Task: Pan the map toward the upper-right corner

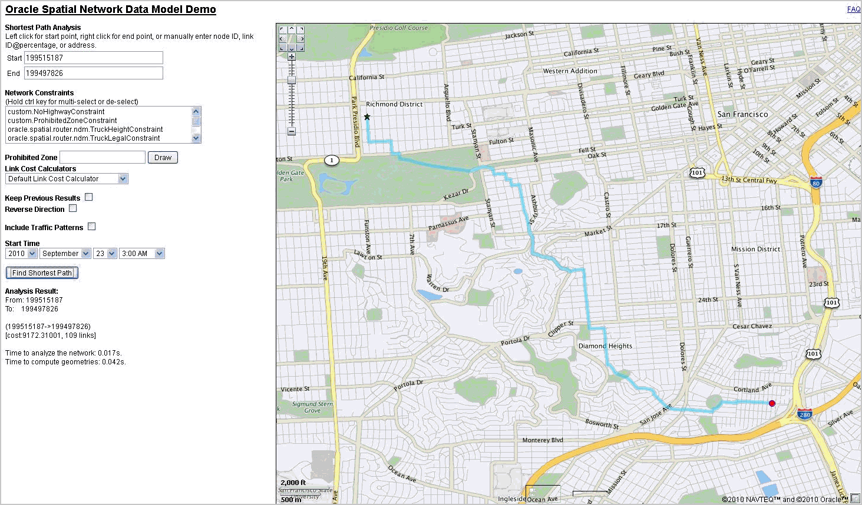Action: point(300,29)
